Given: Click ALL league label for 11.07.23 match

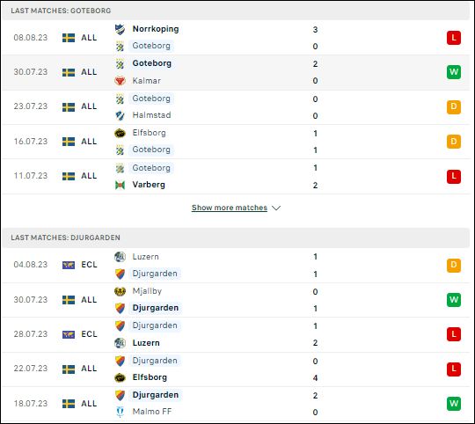Looking at the screenshot, I should tap(89, 176).
